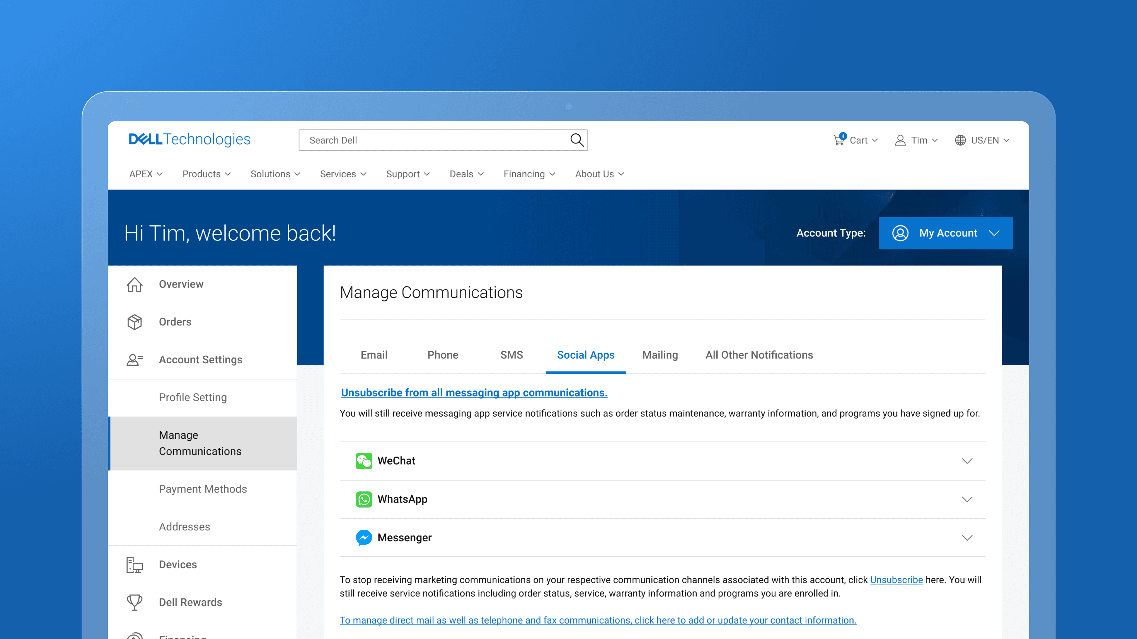Viewport: 1137px width, 639px height.
Task: Open the My Account type dropdown
Action: [x=945, y=233]
